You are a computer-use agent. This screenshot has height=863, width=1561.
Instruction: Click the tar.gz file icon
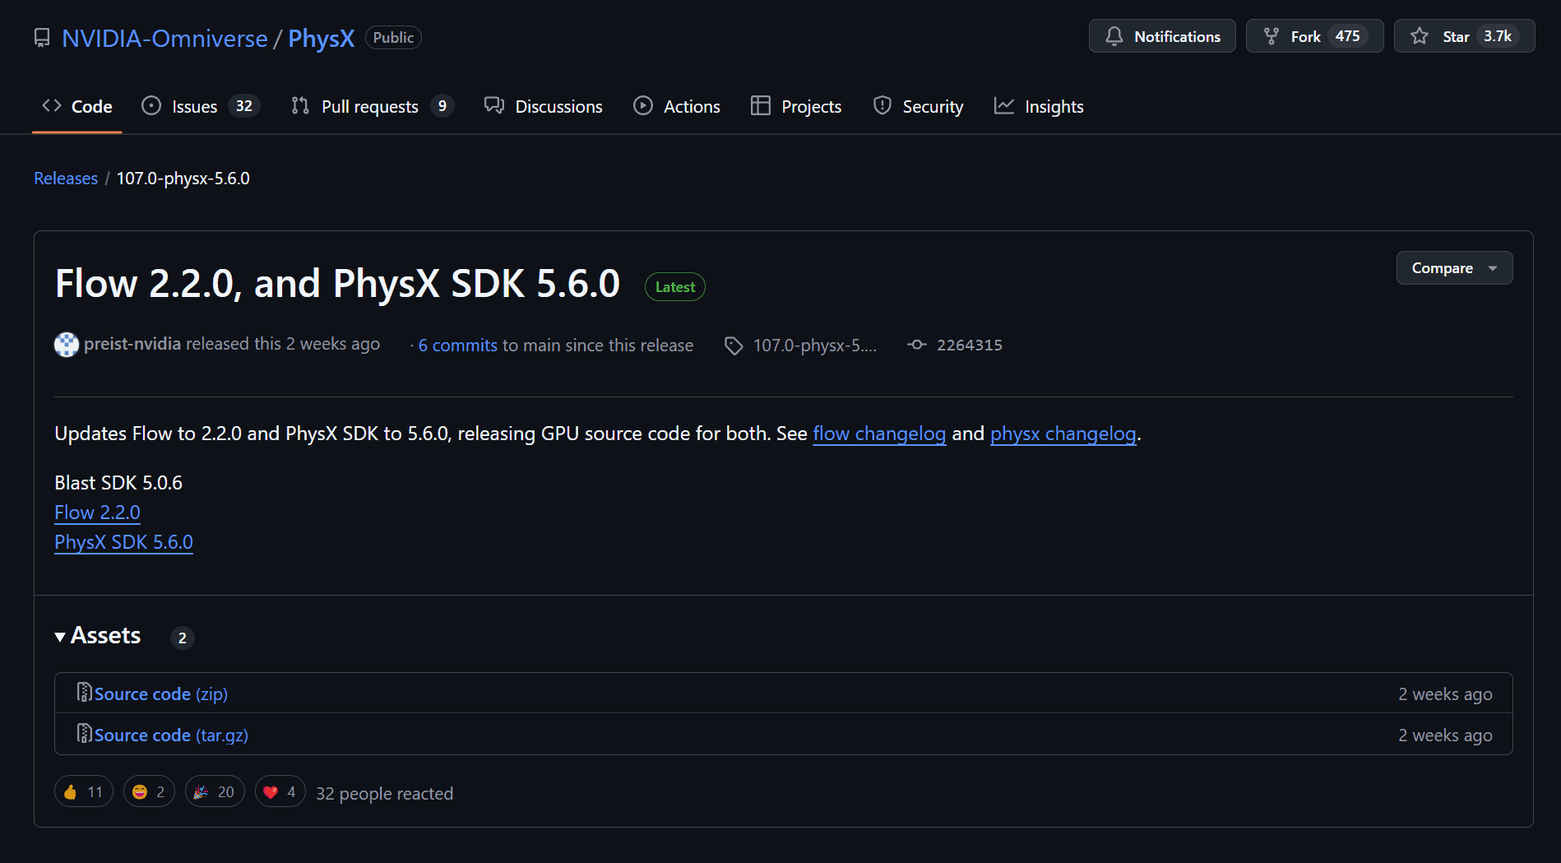(x=84, y=734)
